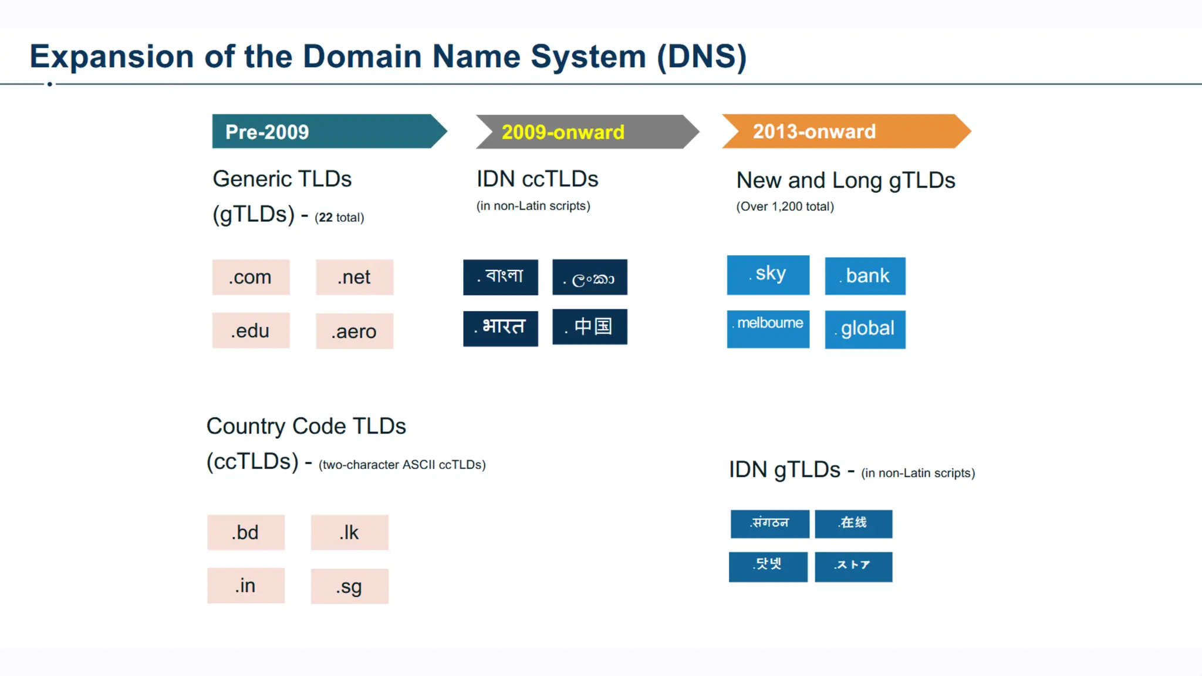
Task: Select the .sky gTLD box
Action: tap(768, 275)
